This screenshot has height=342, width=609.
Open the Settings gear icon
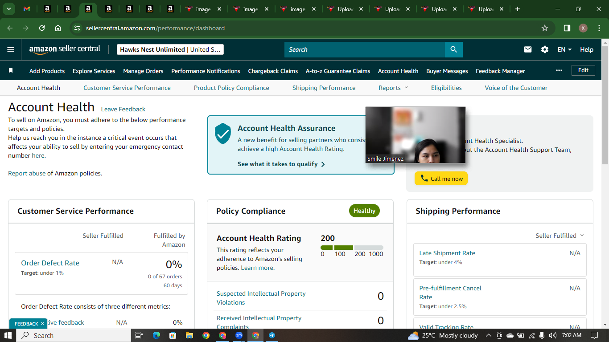click(545, 49)
